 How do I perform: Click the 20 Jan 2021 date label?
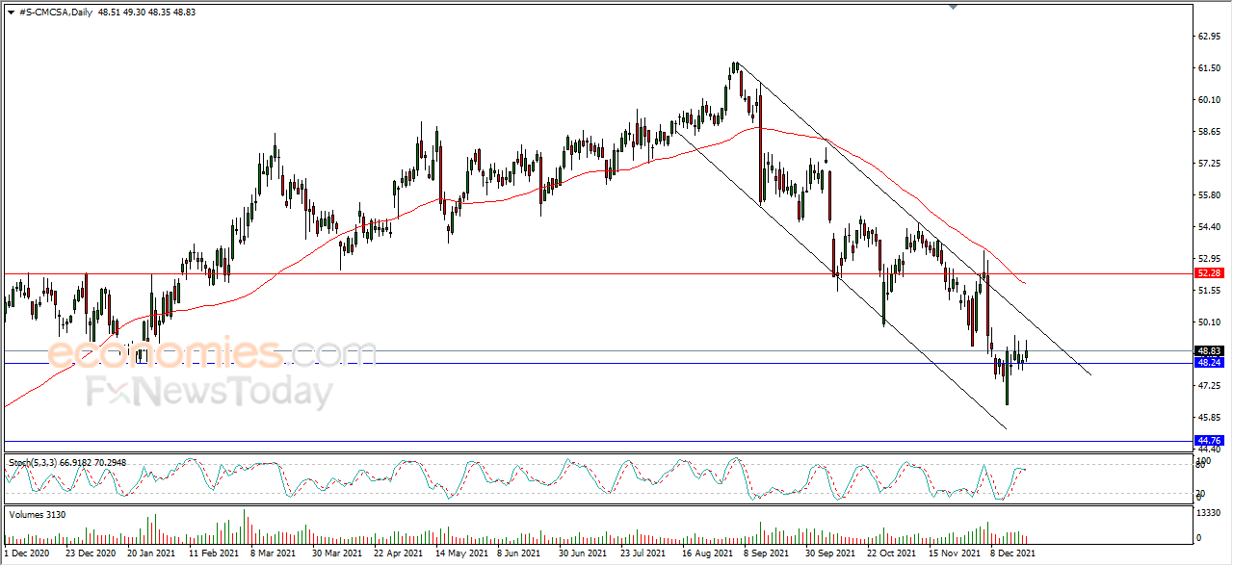tap(152, 554)
